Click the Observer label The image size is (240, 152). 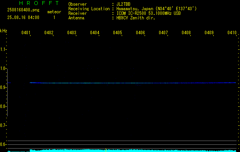pyautogui.click(x=77, y=4)
